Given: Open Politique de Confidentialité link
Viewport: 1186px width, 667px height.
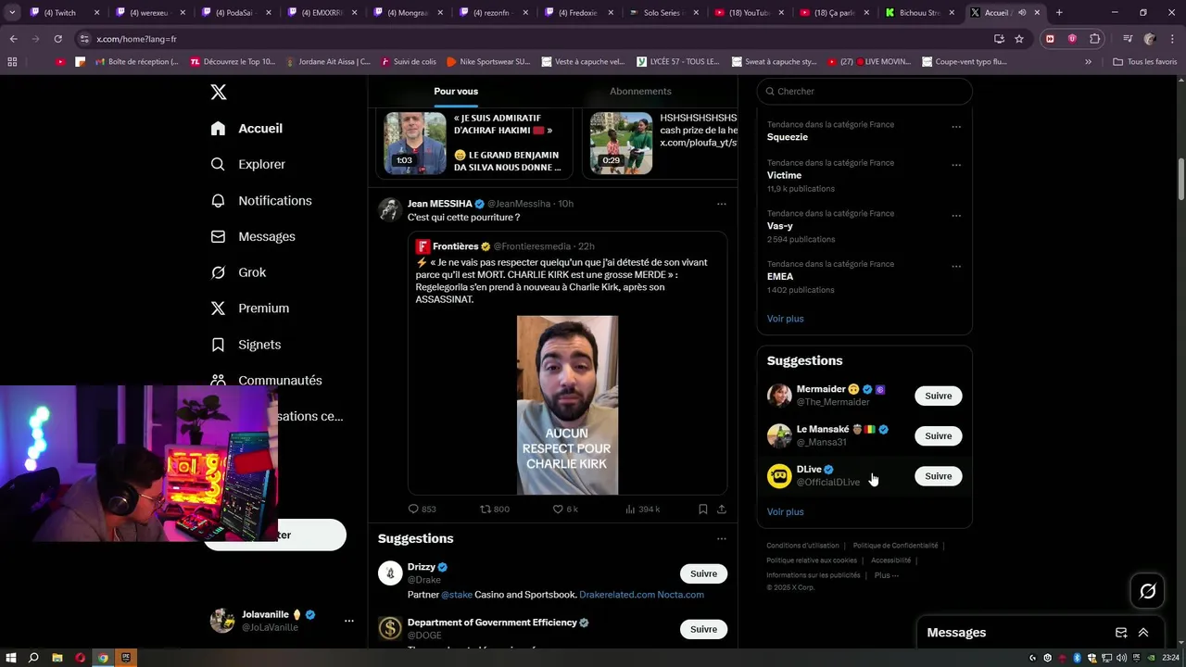Looking at the screenshot, I should 895,546.
